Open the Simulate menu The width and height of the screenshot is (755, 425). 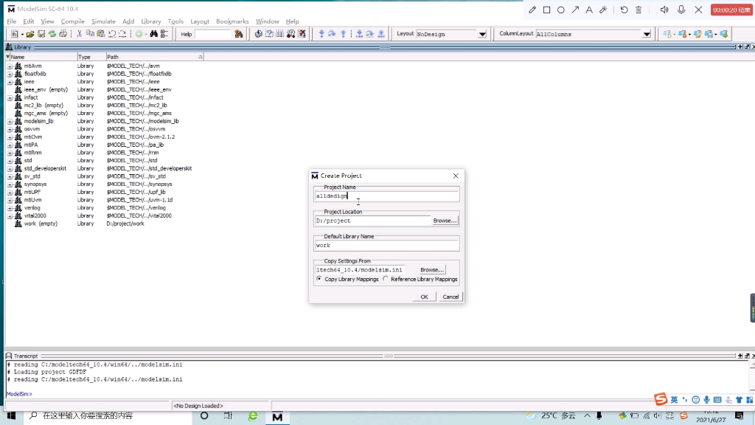coord(103,21)
